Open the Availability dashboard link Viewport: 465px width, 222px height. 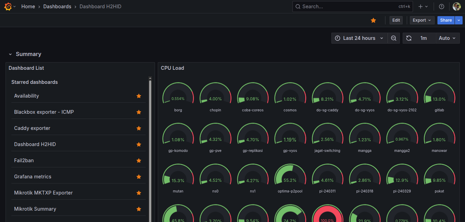click(27, 96)
